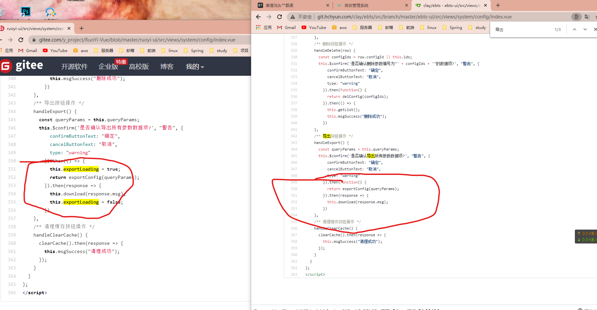Click the translate page icon
Screen dimensions: 597x310
tap(587, 17)
